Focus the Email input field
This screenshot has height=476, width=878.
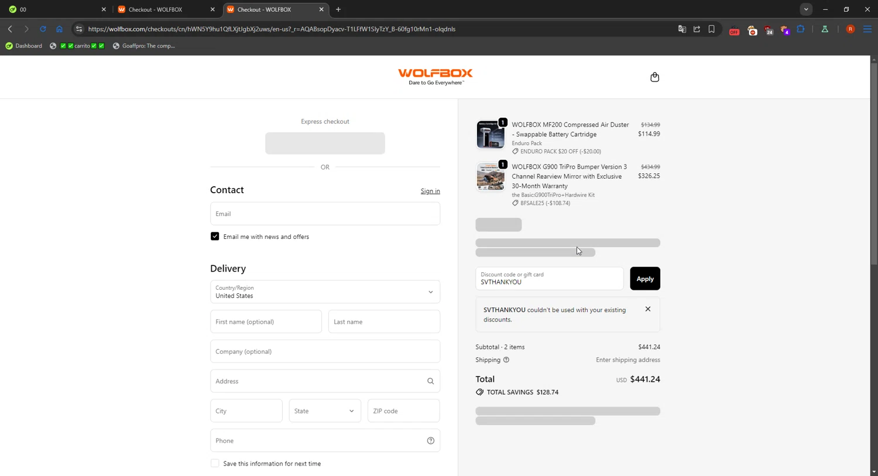point(325,214)
